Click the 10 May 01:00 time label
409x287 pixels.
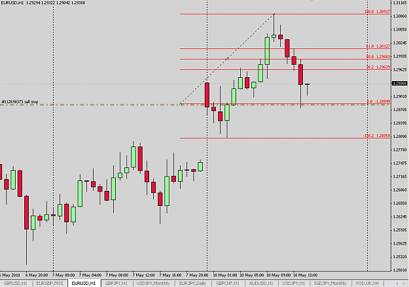[225, 275]
